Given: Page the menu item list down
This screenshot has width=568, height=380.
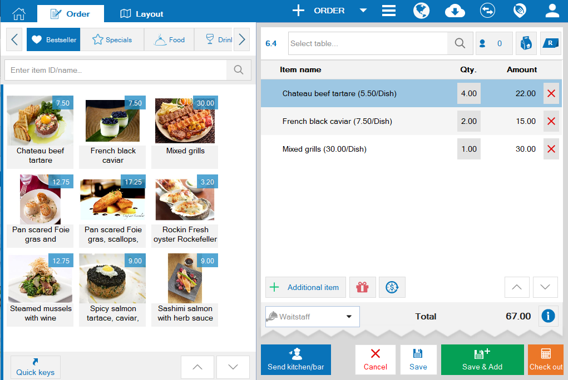Looking at the screenshot, I should [x=233, y=367].
